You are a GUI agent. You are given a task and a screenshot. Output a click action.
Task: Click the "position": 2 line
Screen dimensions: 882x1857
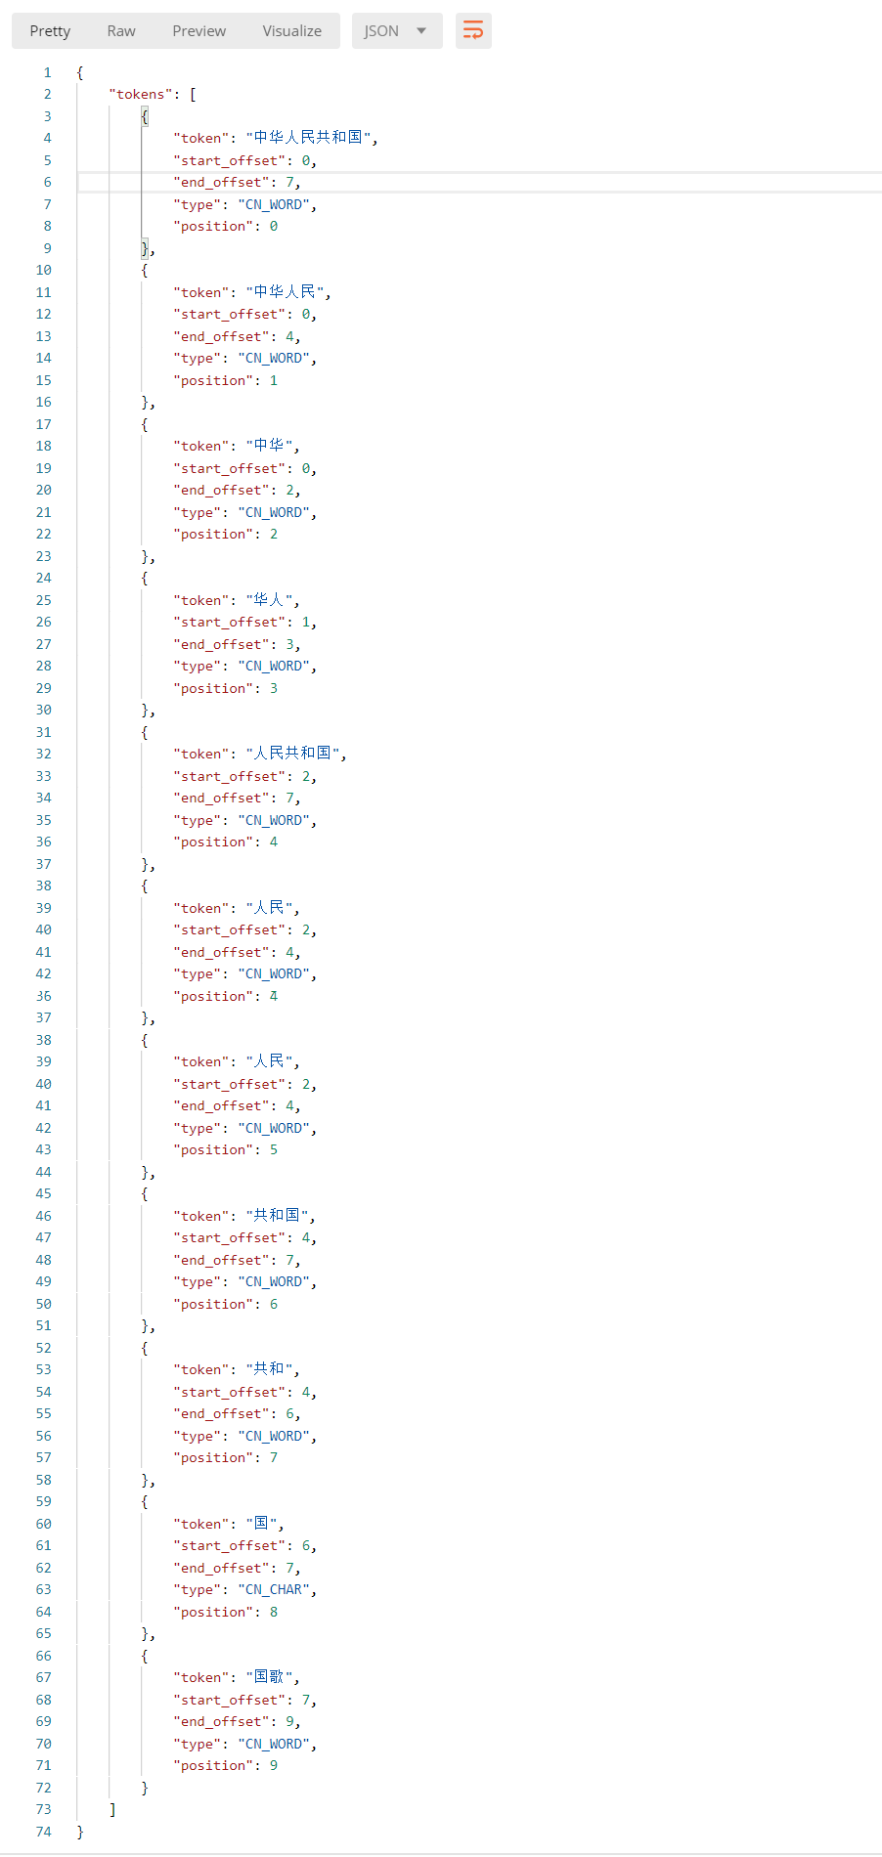pyautogui.click(x=226, y=534)
